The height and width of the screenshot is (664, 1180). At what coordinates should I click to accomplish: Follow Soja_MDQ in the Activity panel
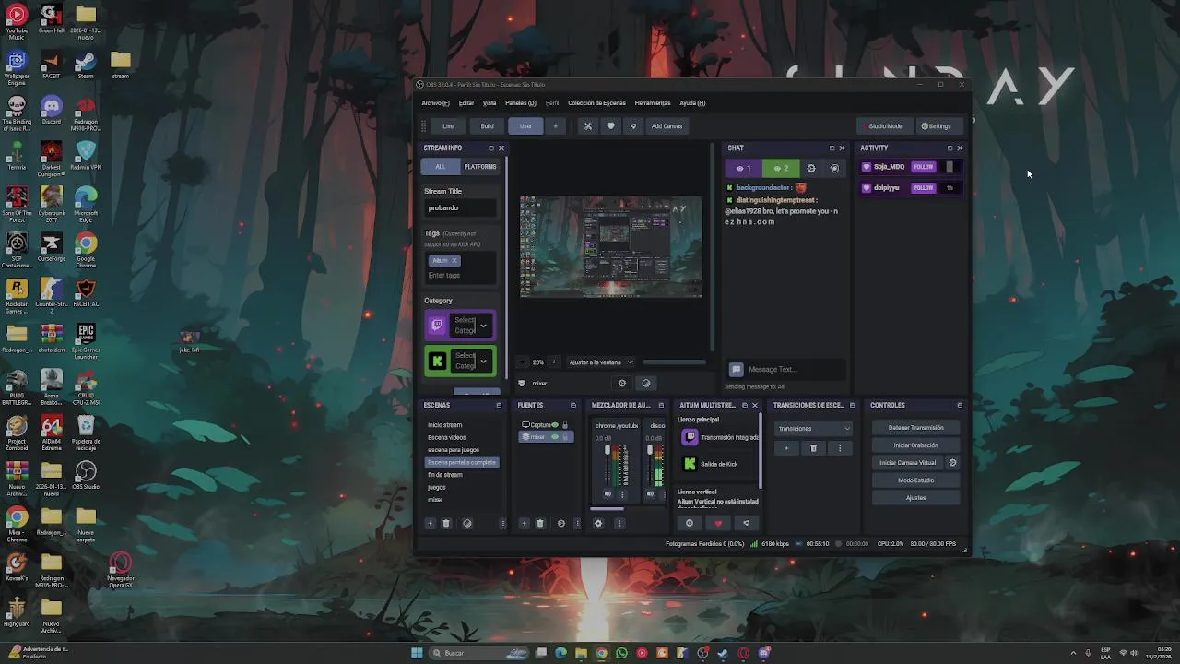(x=923, y=167)
